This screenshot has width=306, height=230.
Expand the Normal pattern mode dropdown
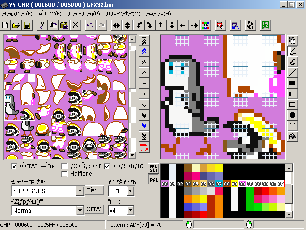point(80,211)
